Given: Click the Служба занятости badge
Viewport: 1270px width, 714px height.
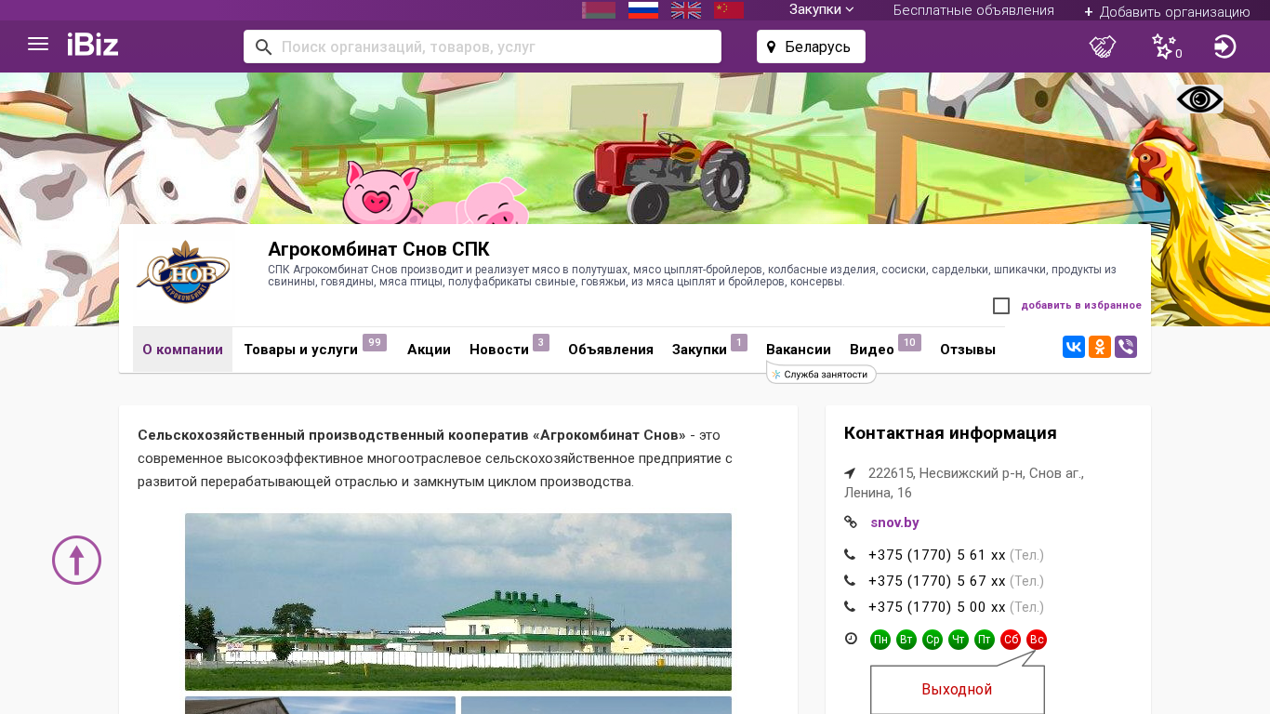Looking at the screenshot, I should [x=821, y=374].
